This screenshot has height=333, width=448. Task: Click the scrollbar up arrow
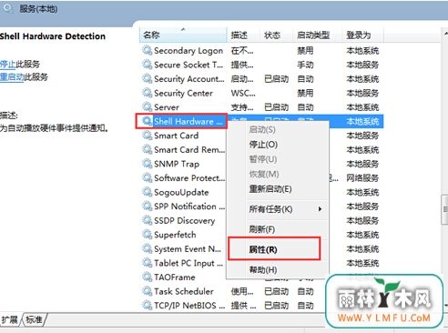click(x=445, y=34)
